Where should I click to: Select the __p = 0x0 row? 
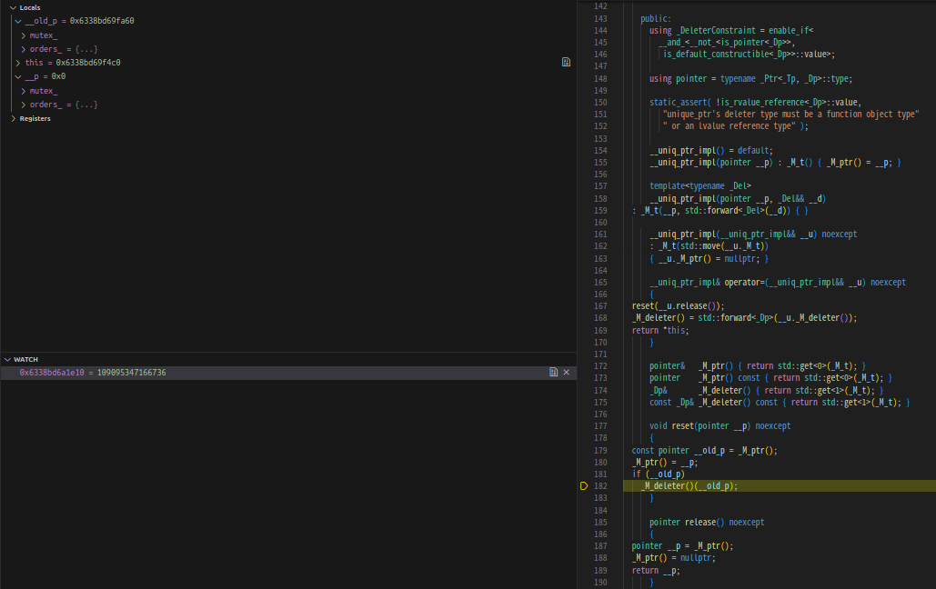pyautogui.click(x=288, y=76)
